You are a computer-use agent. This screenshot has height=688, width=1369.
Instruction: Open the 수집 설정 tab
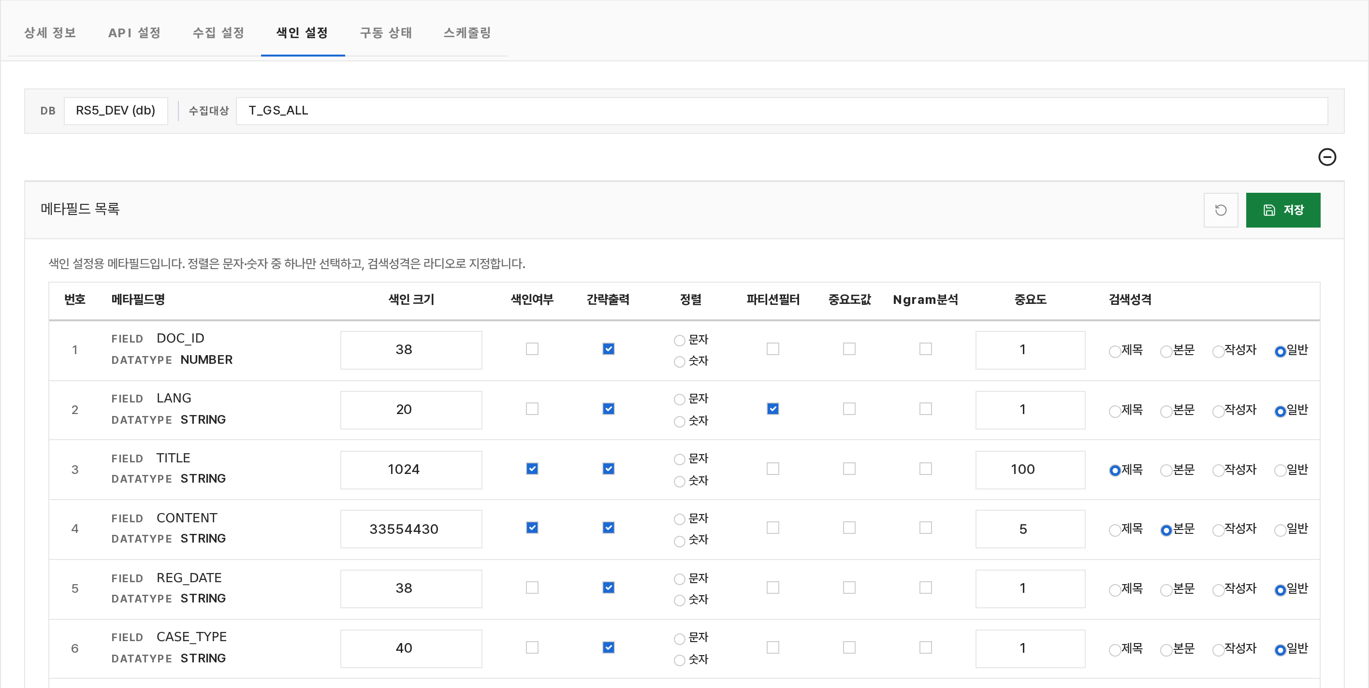(218, 33)
